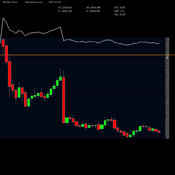Click the 'OH: 1.5' value
Image resolution: width=175 pixels, height=175 pixels.
click(119, 11)
